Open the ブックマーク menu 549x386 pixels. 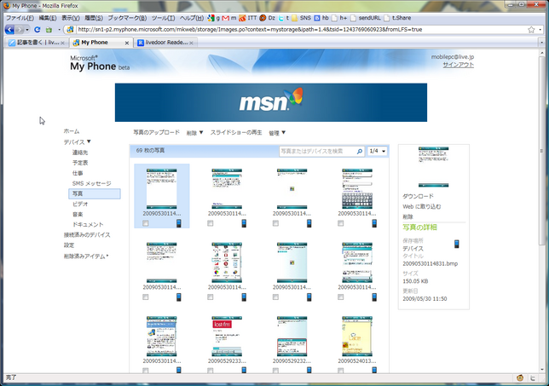127,18
